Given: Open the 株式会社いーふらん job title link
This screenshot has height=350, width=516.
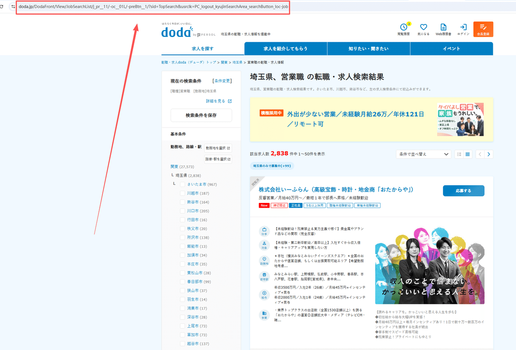Looking at the screenshot, I should point(336,189).
